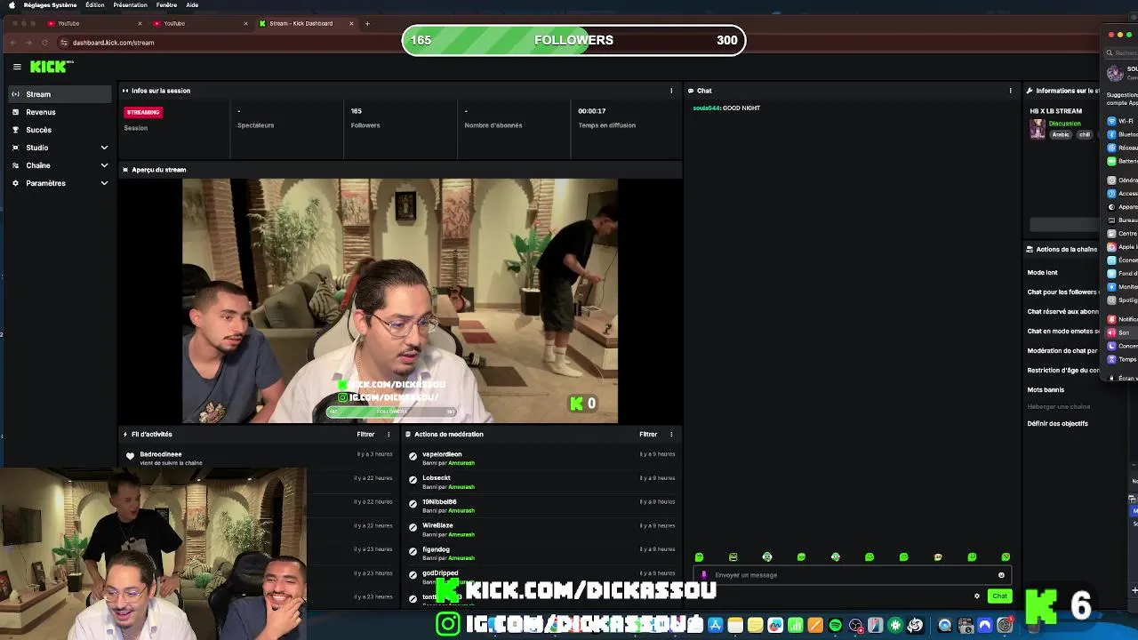Open Aide menu in menu bar
The image size is (1138, 640).
coord(192,5)
